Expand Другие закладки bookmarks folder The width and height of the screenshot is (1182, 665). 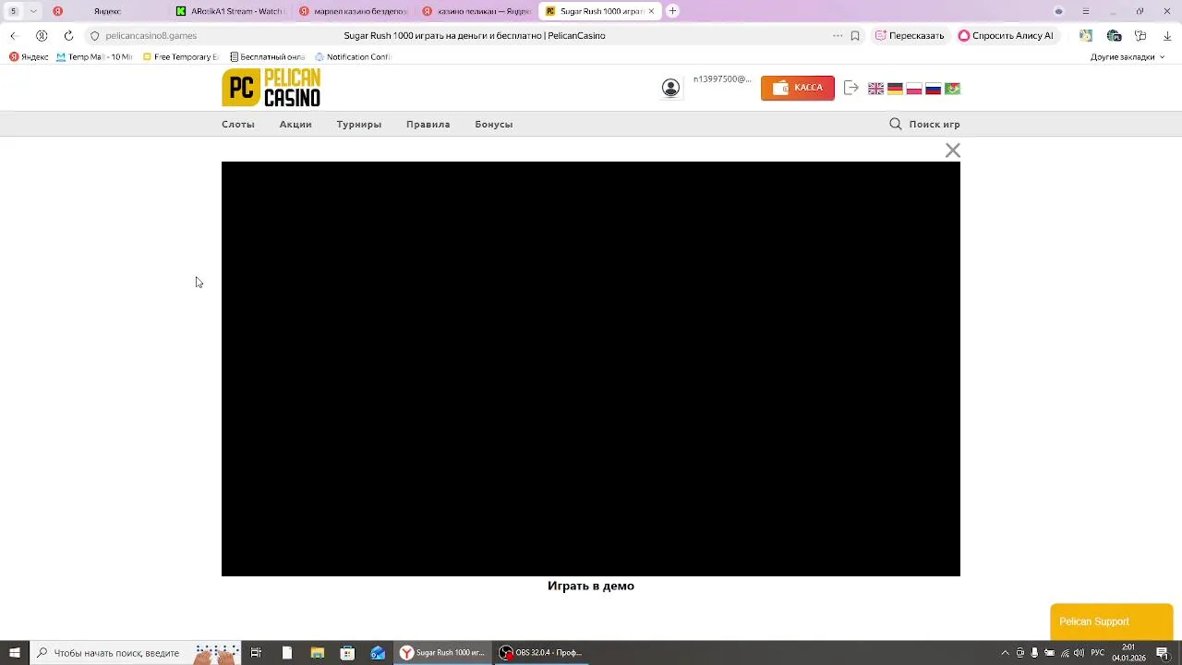coord(1128,56)
